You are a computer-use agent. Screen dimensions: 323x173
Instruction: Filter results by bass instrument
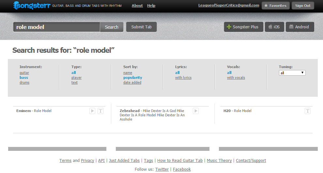24,78
